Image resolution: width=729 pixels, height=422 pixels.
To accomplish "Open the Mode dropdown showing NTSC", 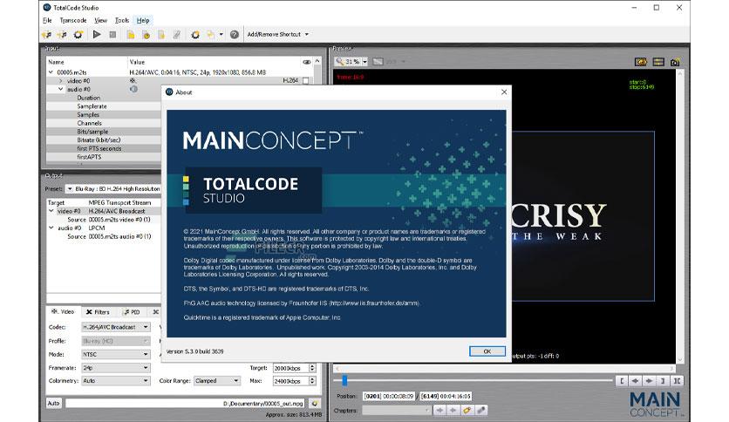I will click(x=116, y=354).
